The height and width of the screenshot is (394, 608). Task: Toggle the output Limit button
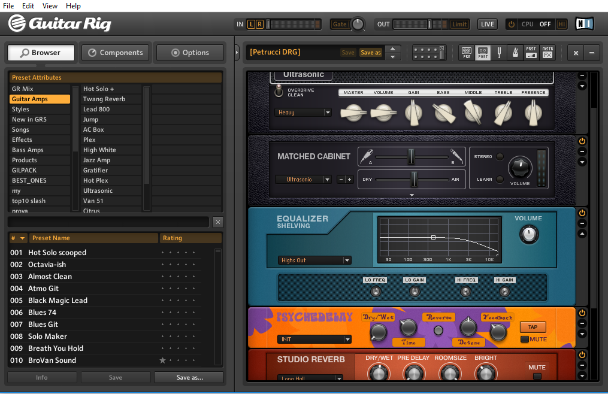point(459,24)
